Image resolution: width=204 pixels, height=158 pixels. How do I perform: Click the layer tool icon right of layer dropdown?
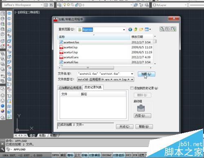(x=135, y=5)
